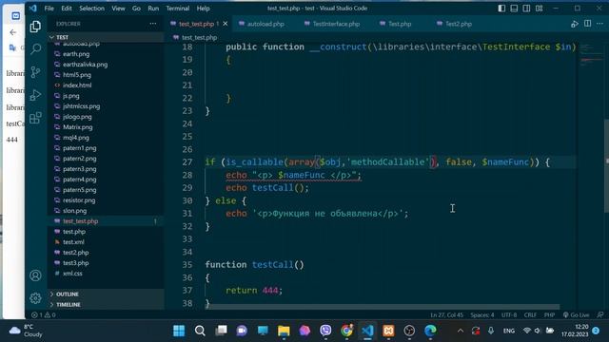Open the Terminal menu
This screenshot has width=609, height=342.
178,9
